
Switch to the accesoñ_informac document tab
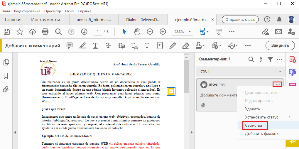pyautogui.click(x=94, y=20)
